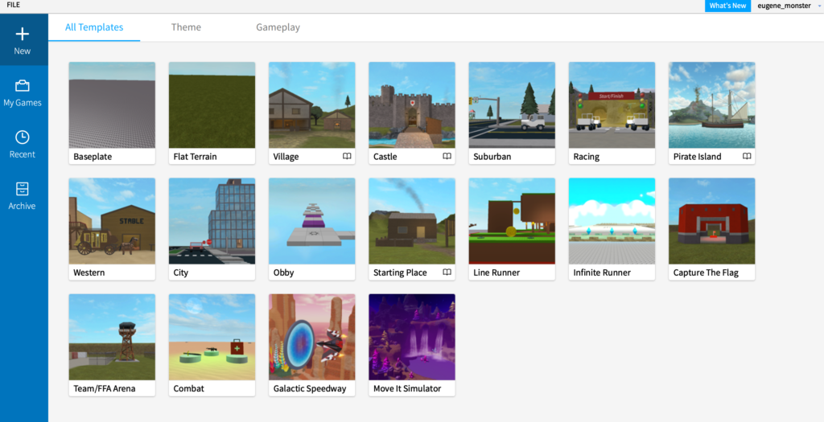Open the Line Runner template thumbnail

pyautogui.click(x=512, y=221)
